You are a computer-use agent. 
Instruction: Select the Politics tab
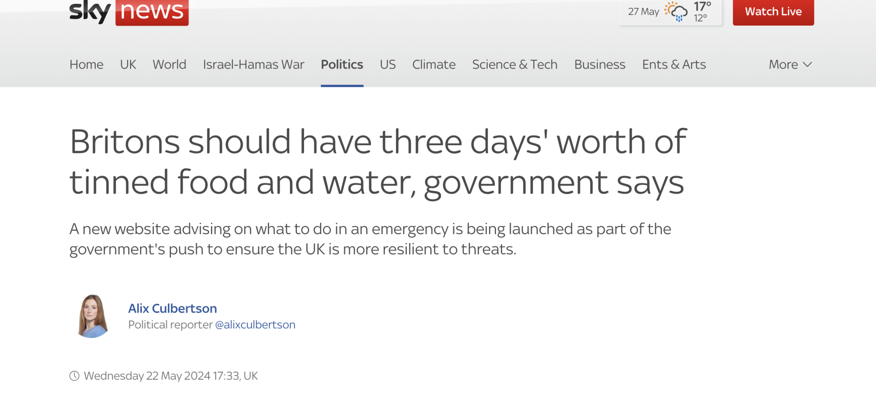pyautogui.click(x=342, y=65)
